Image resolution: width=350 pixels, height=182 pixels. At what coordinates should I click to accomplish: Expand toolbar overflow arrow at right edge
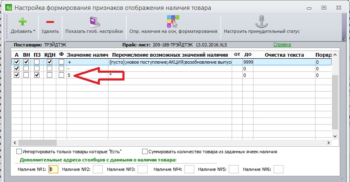[344, 39]
